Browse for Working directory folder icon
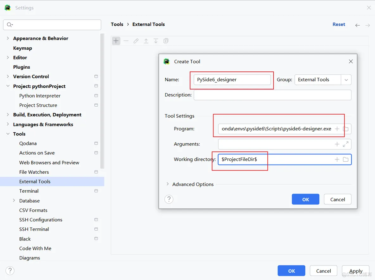This screenshot has height=280, width=375. [346, 159]
